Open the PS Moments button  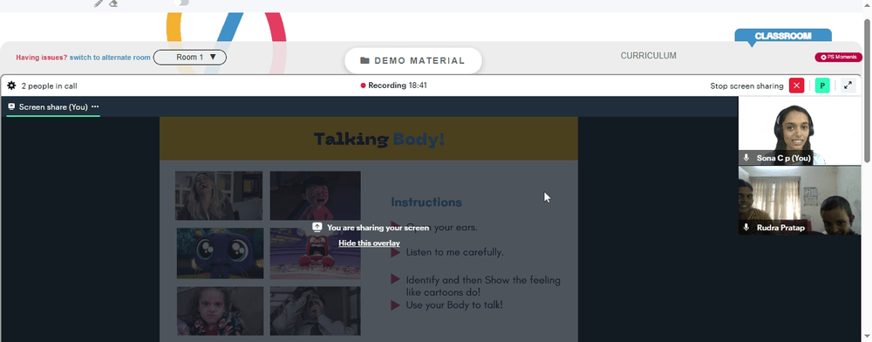tap(839, 58)
